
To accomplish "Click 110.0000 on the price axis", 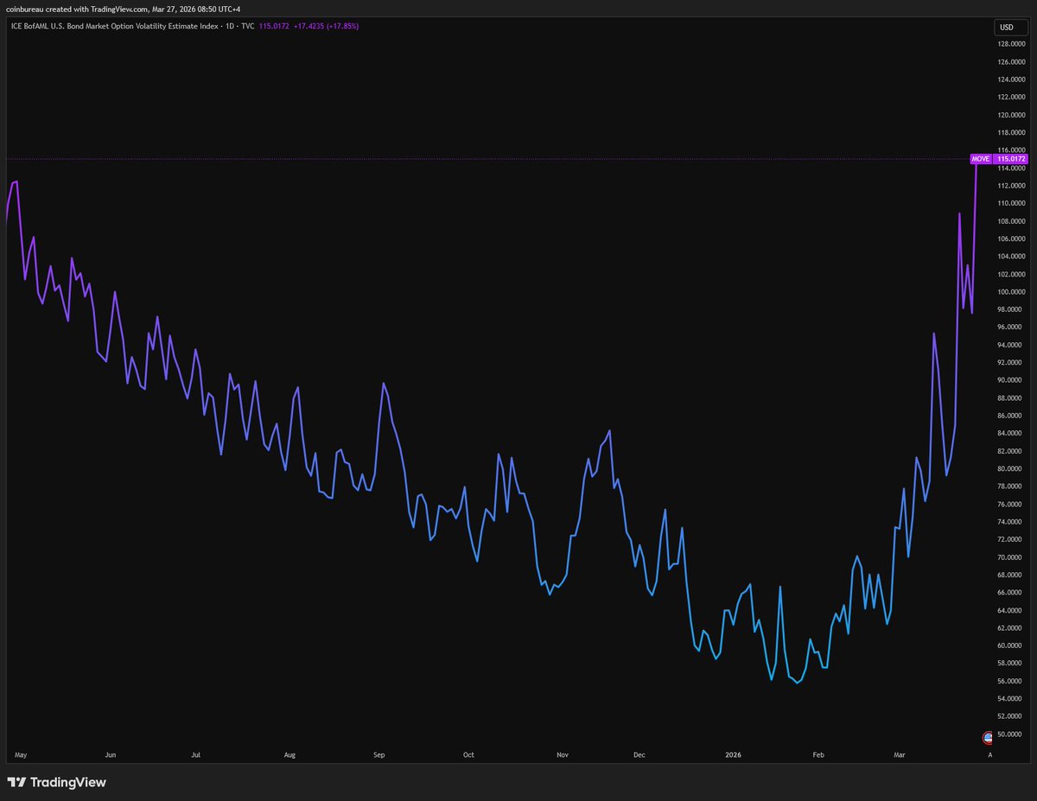I will 1010,203.
